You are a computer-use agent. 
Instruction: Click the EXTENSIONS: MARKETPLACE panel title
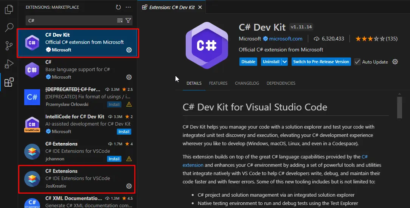click(52, 7)
